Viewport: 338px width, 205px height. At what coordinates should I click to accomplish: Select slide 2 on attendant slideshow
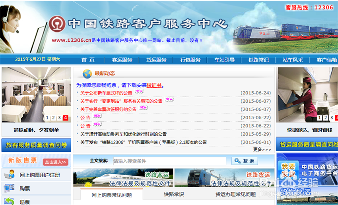click(326, 117)
